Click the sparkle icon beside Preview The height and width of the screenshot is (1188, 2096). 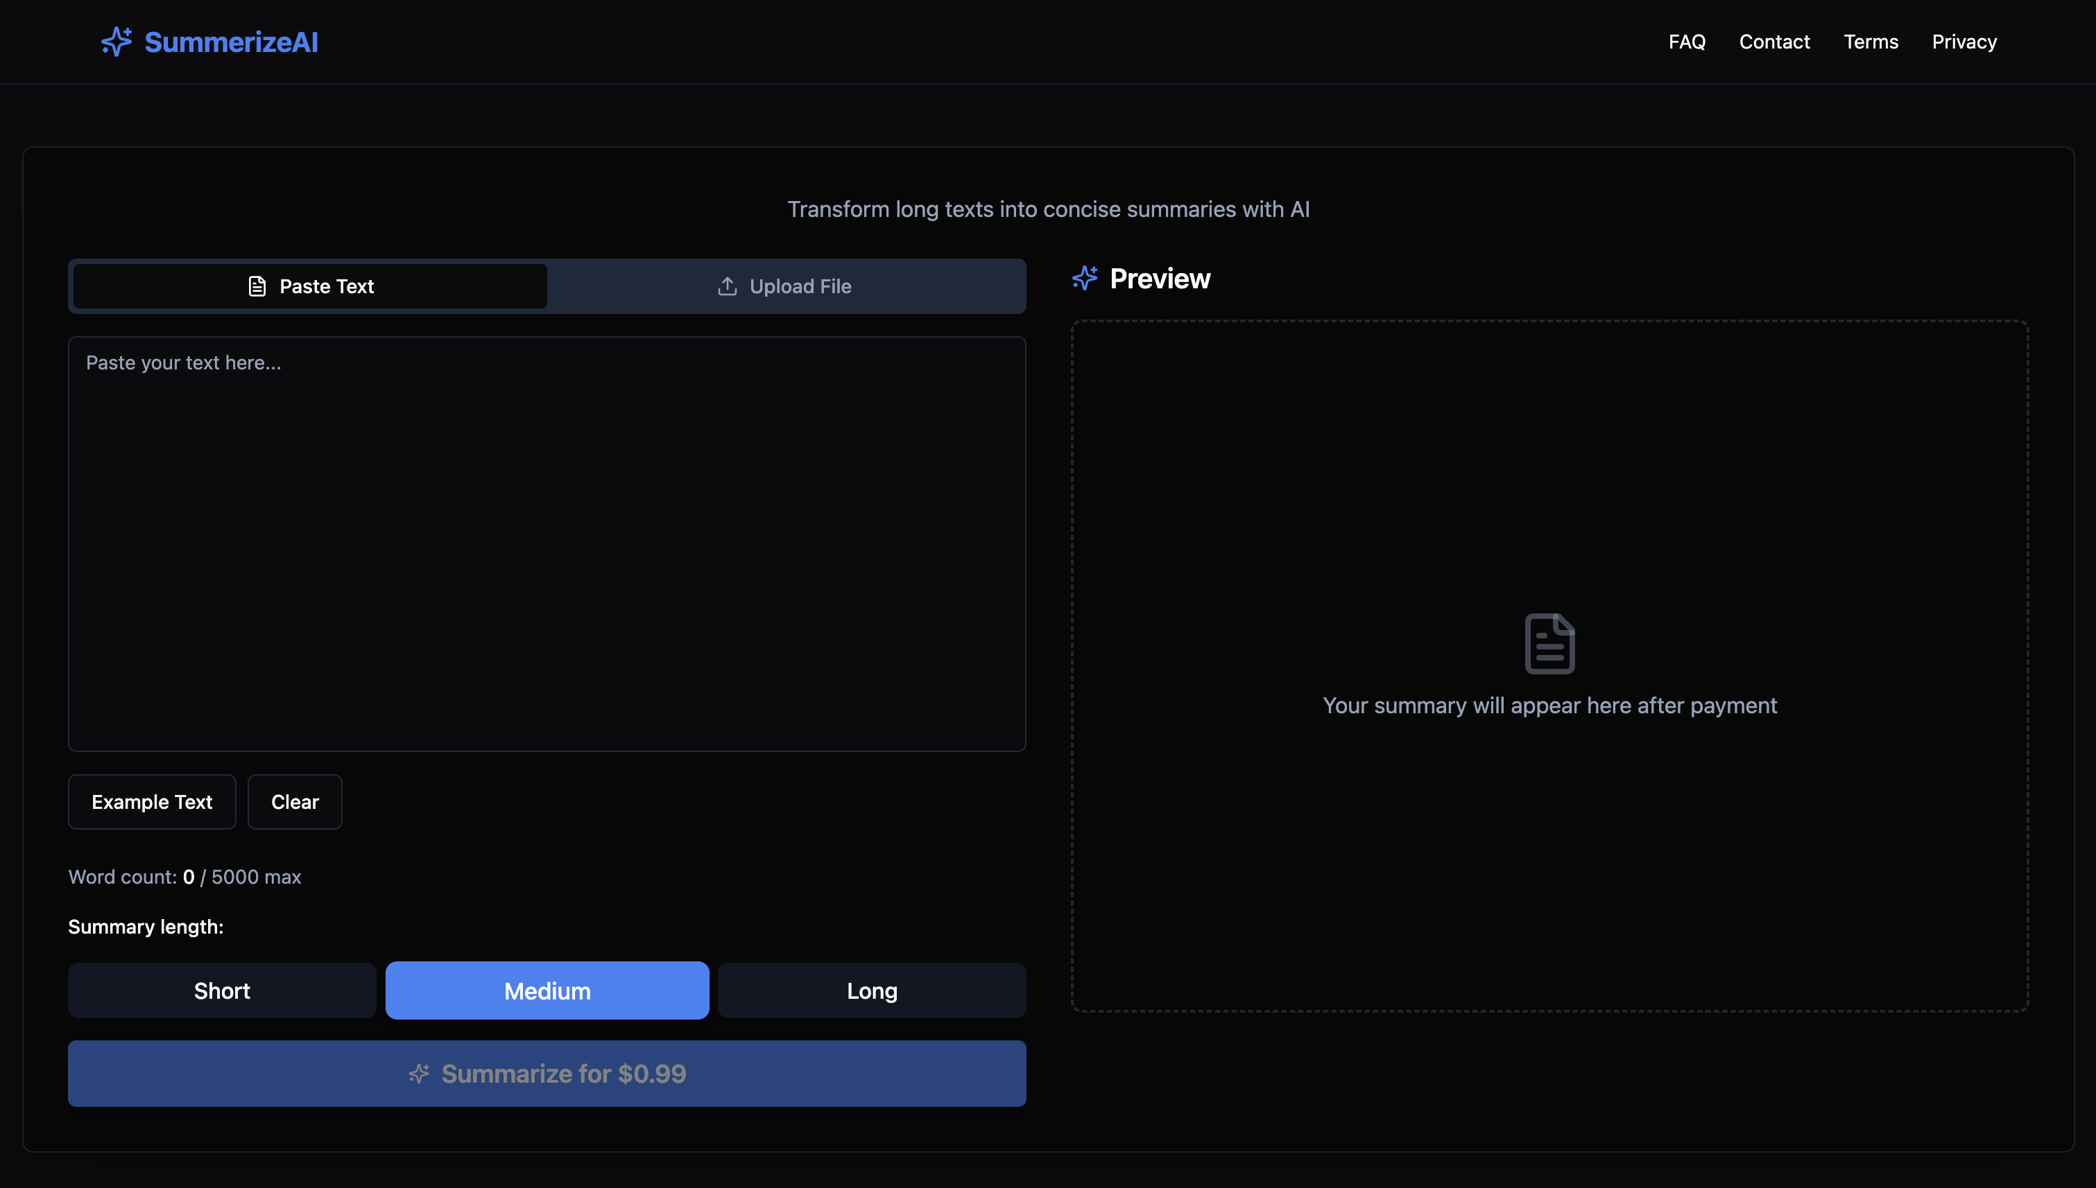pyautogui.click(x=1084, y=278)
